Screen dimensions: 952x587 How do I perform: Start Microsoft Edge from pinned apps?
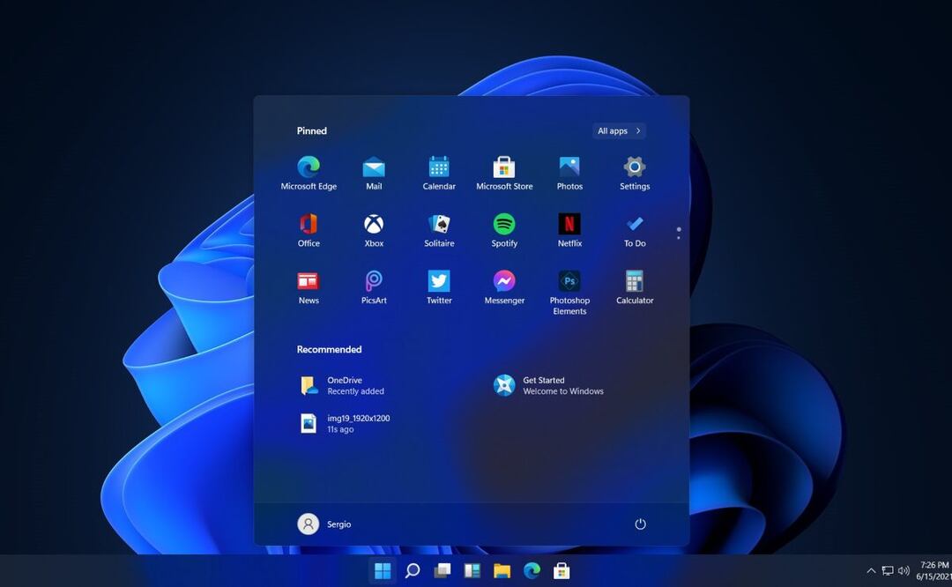(x=308, y=167)
